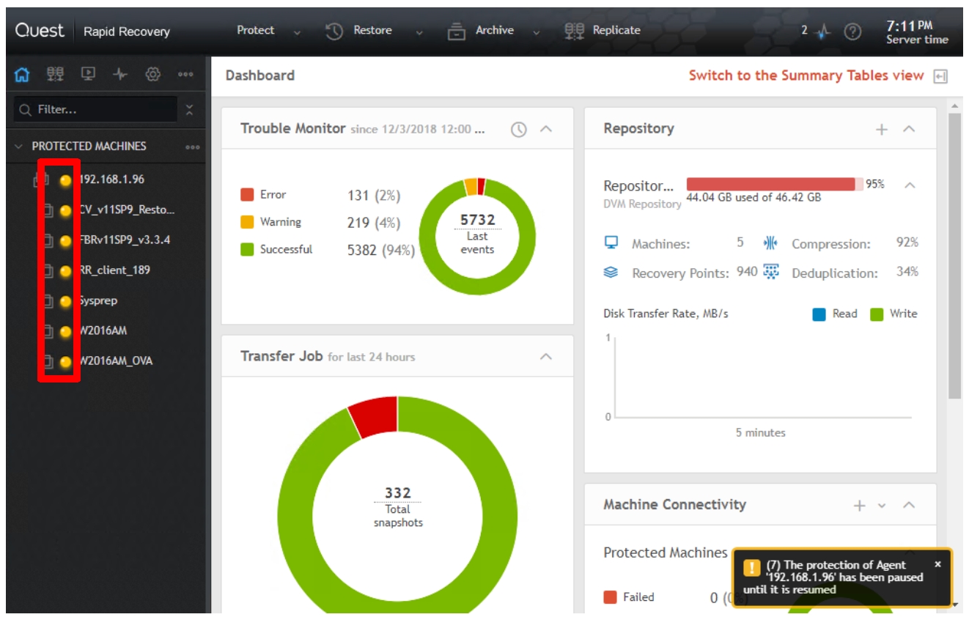This screenshot has height=617, width=969.
Task: Open the Restore dropdown arrow
Action: (x=419, y=33)
